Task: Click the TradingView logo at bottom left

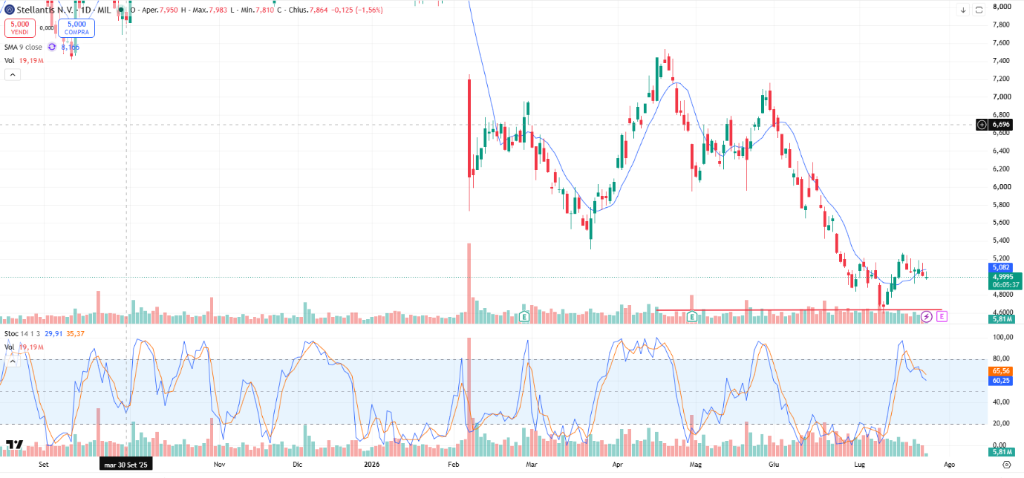Action: click(x=14, y=445)
